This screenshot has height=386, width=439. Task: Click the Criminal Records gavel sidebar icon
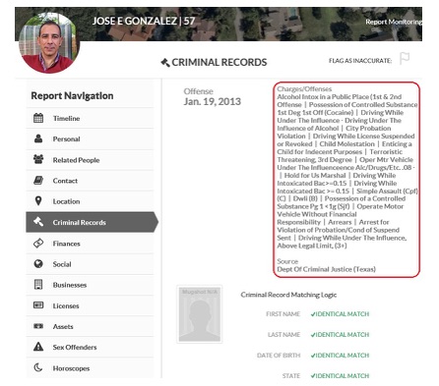(x=38, y=222)
